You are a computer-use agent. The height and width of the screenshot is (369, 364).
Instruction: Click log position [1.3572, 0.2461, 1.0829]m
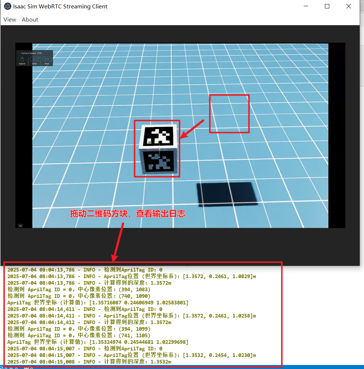[220, 276]
